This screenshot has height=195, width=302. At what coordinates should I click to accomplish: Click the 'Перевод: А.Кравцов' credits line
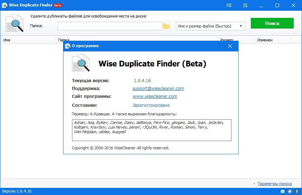pyautogui.click(x=124, y=114)
